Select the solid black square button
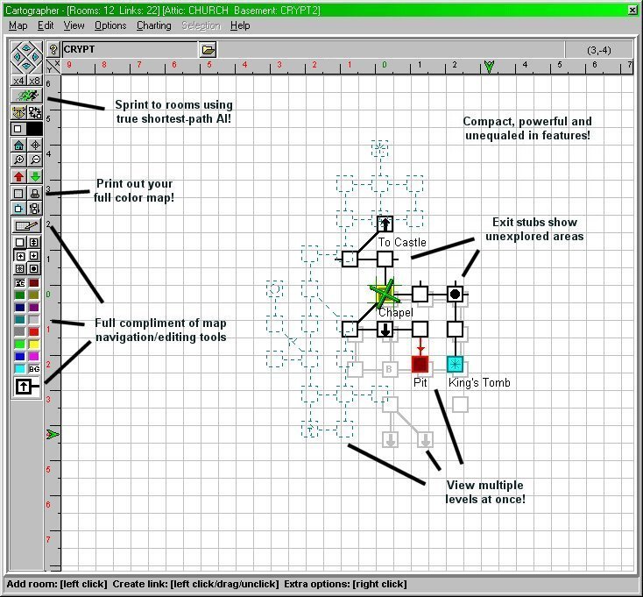Screen dimensions: 643x597 (34, 129)
